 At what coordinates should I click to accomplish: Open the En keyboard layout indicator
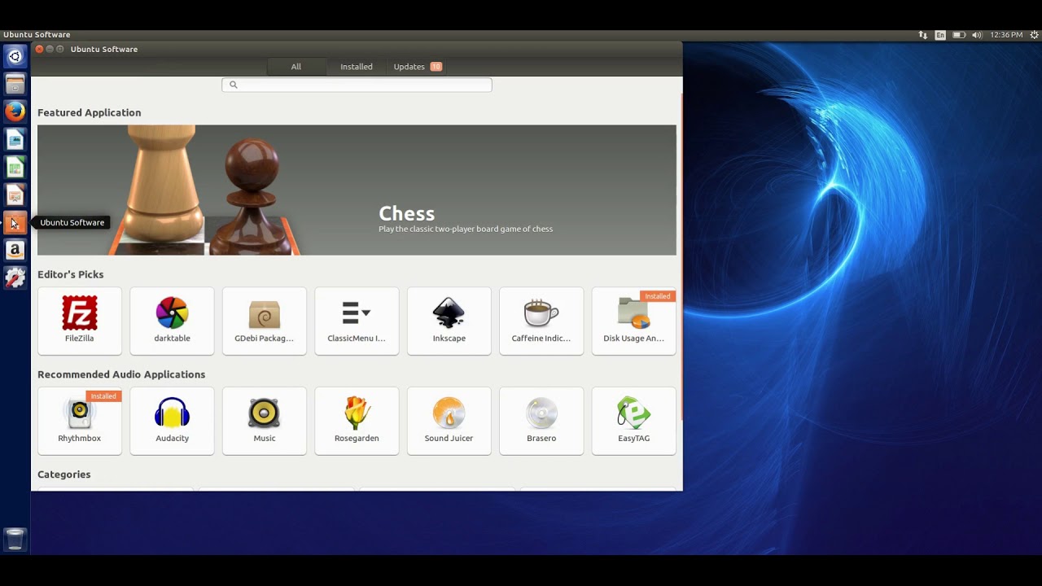940,35
